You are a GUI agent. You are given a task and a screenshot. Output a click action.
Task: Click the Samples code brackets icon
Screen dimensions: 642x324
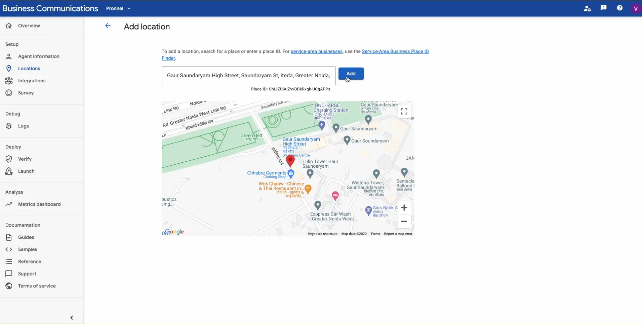pos(9,249)
